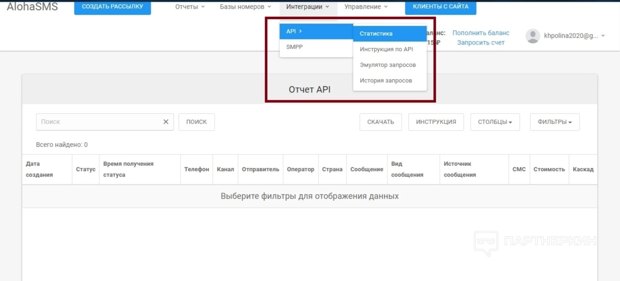620x281 pixels.
Task: Click the СОЗДАТЬ РАССЫЛКУ button
Action: click(113, 7)
